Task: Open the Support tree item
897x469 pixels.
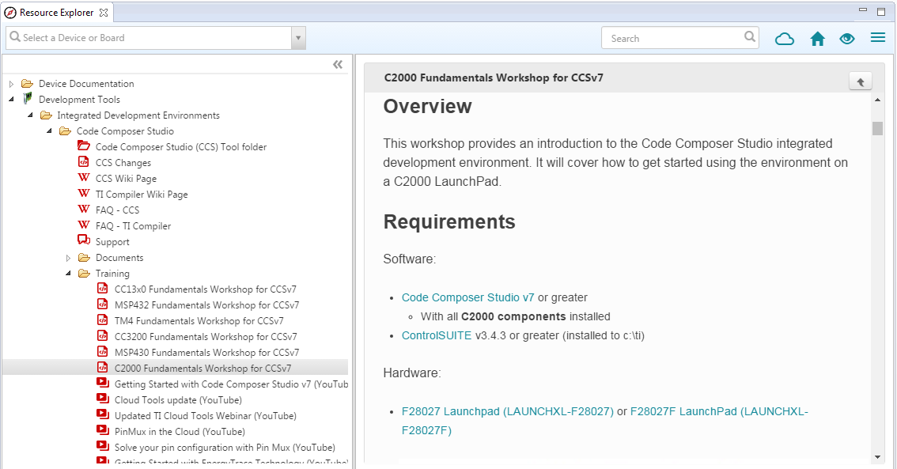Action: pos(112,242)
